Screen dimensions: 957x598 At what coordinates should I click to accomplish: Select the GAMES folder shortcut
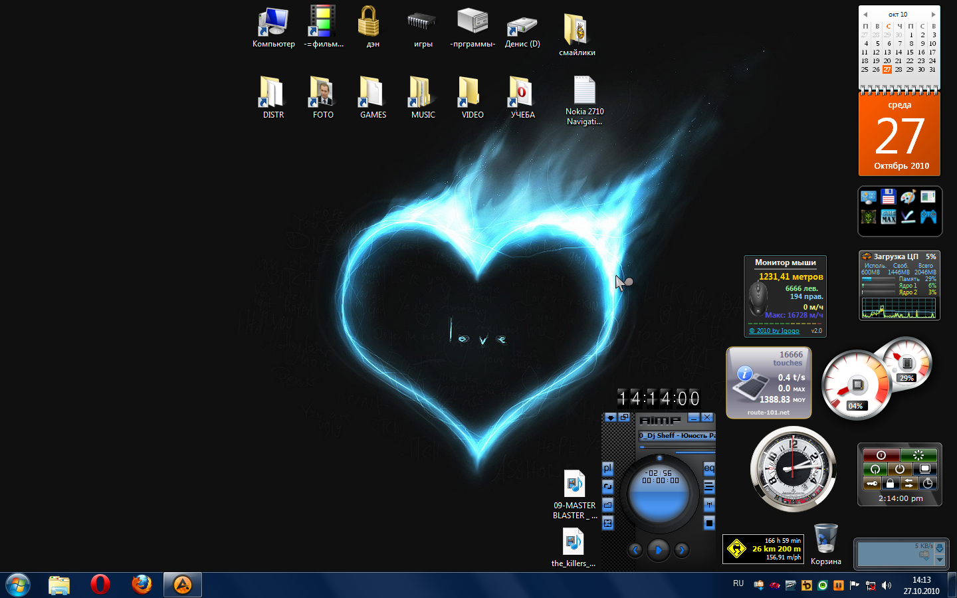tap(373, 98)
